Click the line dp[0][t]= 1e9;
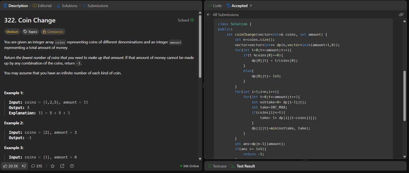Viewport: 409px width, 173px height. [266, 76]
